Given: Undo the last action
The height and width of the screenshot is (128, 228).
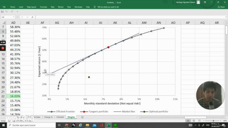Looking at the screenshot, I should 6,11.
